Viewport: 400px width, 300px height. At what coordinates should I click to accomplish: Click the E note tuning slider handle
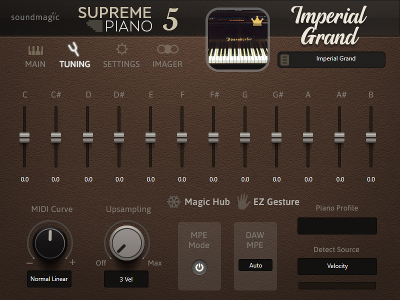point(150,138)
